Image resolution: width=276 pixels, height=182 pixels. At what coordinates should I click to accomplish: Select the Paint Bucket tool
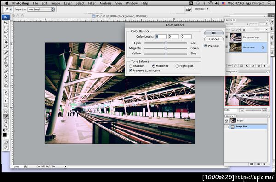pos(6,76)
